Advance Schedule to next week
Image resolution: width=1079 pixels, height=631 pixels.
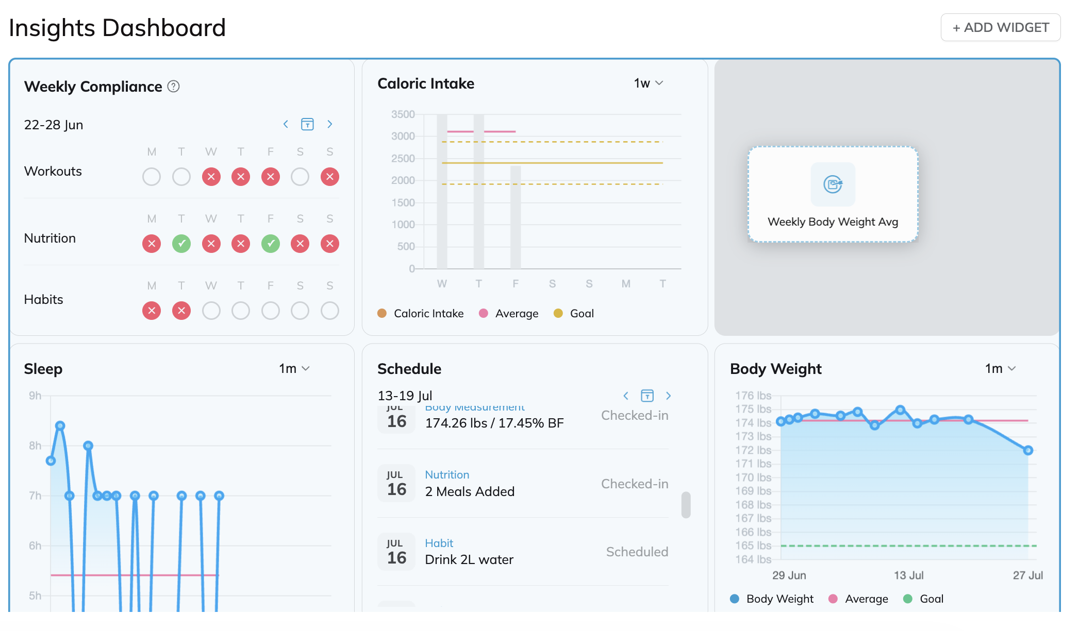tap(669, 396)
